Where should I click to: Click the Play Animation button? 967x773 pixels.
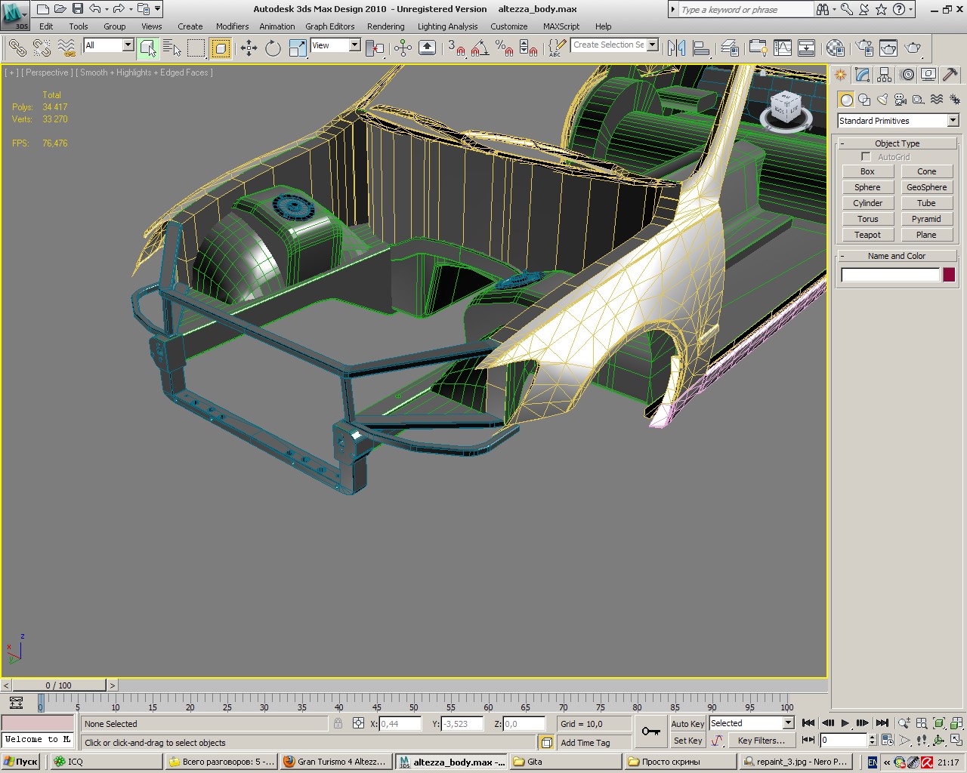(x=845, y=723)
